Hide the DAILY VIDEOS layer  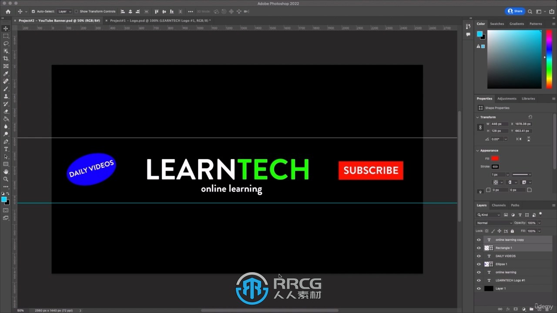[x=479, y=256]
